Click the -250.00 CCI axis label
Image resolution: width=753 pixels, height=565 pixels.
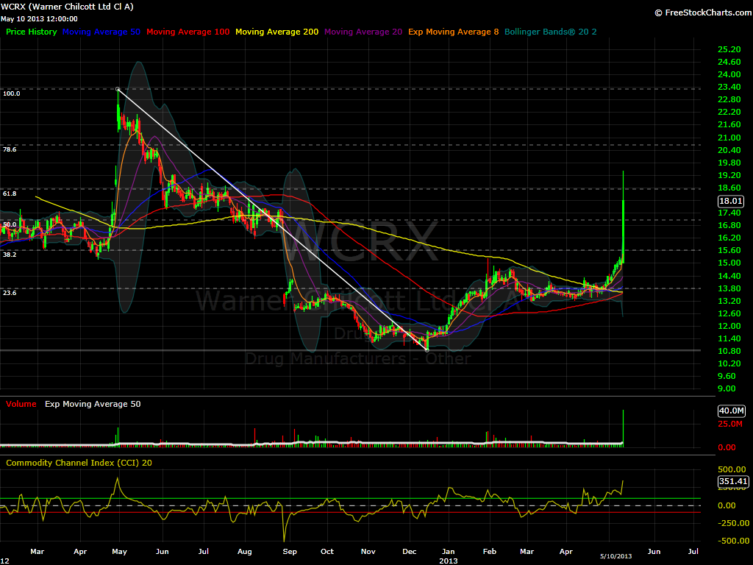click(x=732, y=523)
